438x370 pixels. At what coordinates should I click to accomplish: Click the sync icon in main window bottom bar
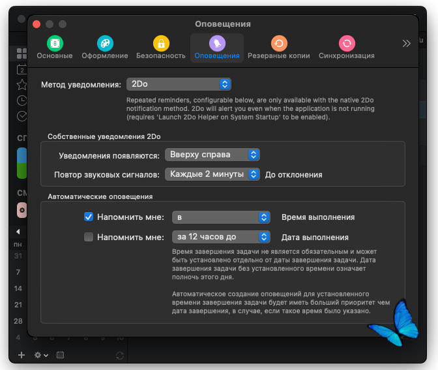[120, 356]
